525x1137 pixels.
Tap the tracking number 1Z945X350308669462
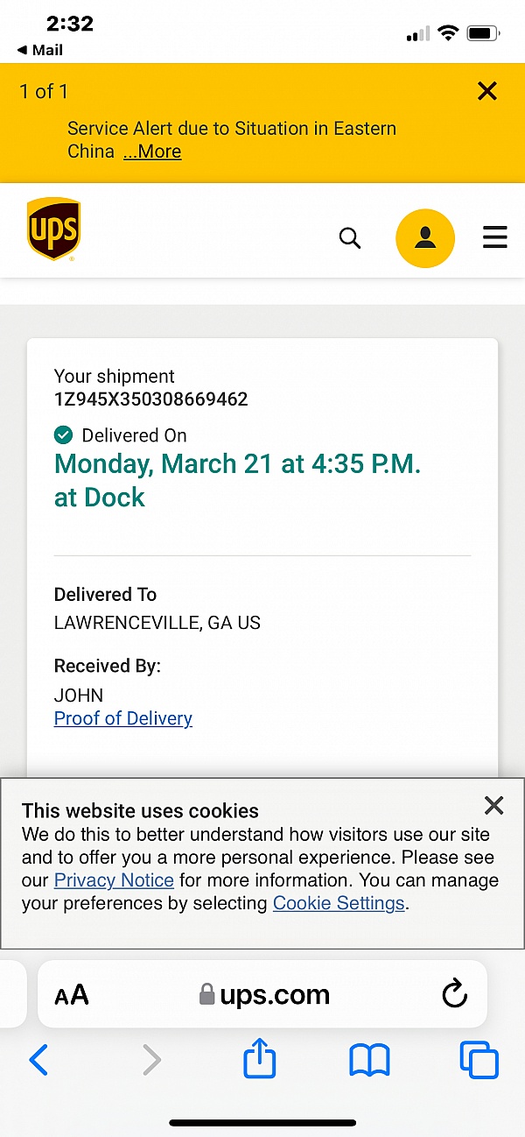(151, 399)
